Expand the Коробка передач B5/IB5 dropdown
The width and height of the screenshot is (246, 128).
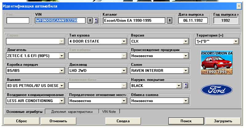pyautogui.click(x=62, y=70)
